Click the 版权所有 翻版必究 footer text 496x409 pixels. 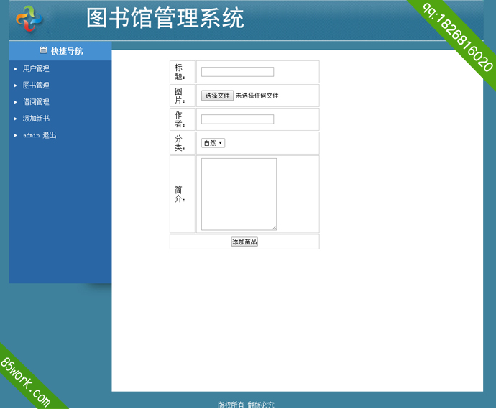pyautogui.click(x=246, y=405)
